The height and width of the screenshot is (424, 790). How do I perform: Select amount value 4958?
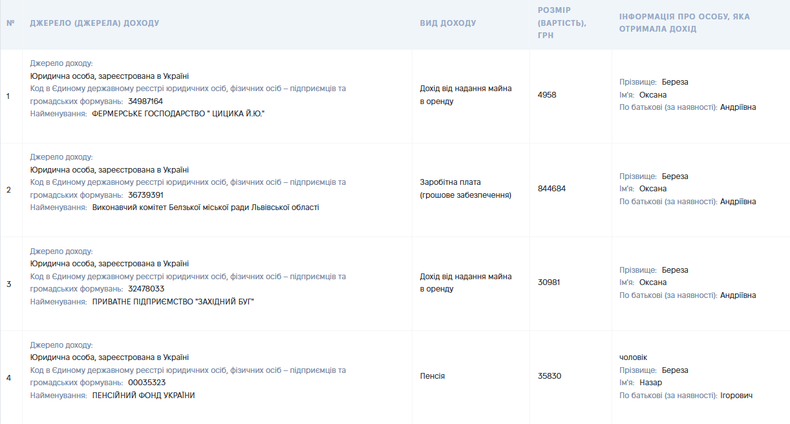547,95
